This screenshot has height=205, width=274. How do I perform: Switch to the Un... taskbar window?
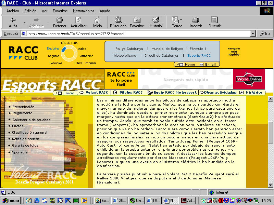point(136,201)
